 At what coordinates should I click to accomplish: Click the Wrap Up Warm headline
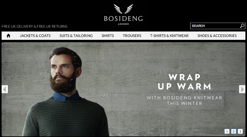point(184,82)
